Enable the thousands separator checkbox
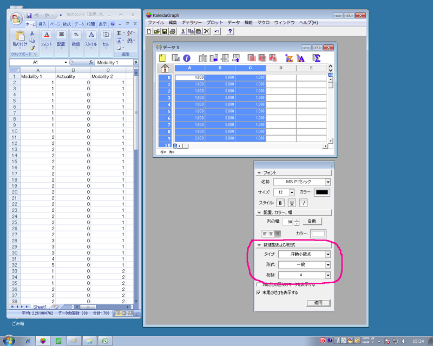 (259, 284)
